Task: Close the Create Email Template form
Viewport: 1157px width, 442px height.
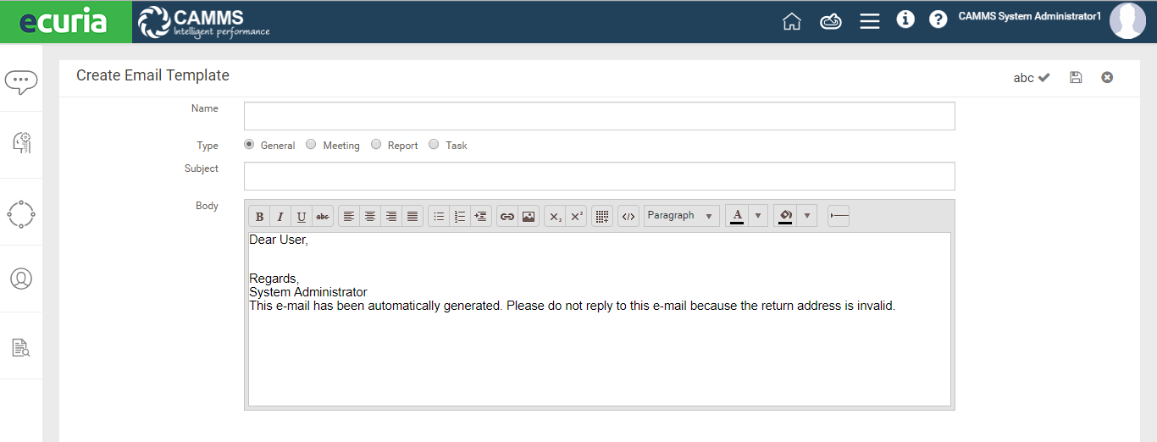Action: [1107, 77]
